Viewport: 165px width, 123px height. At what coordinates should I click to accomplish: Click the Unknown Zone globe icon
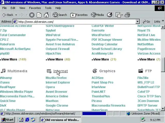tap(128, 114)
